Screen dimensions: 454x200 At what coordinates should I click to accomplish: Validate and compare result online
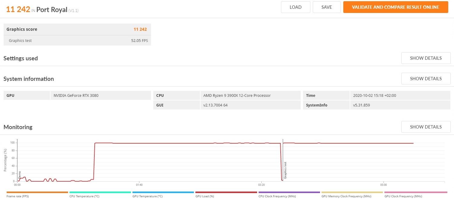(x=396, y=7)
